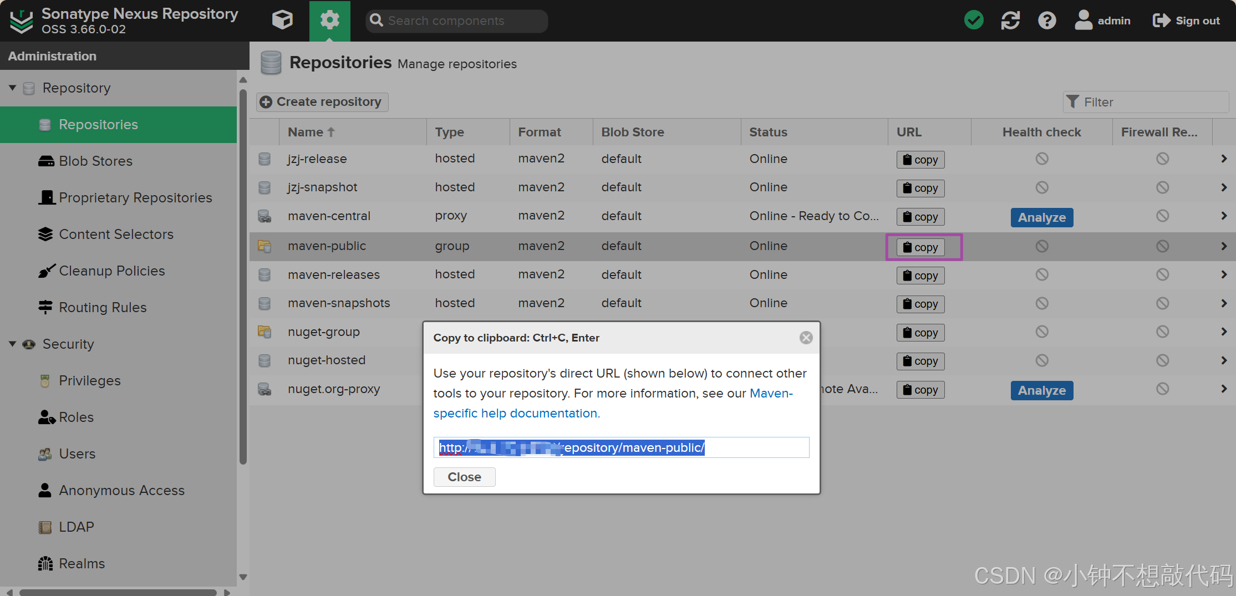
Task: Collapse the Repository tree node
Action: click(12, 88)
